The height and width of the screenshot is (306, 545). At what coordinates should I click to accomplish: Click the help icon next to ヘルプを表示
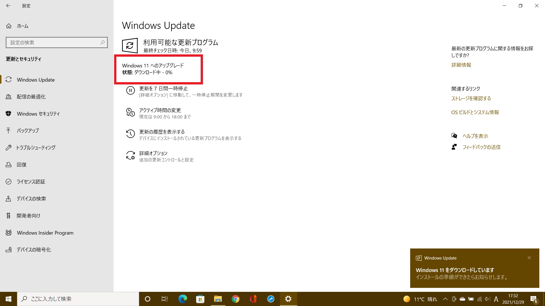(x=454, y=136)
